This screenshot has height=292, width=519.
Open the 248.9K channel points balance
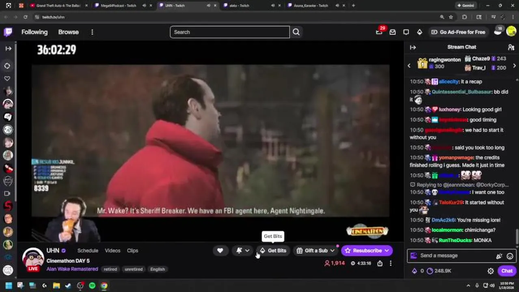coord(439,271)
